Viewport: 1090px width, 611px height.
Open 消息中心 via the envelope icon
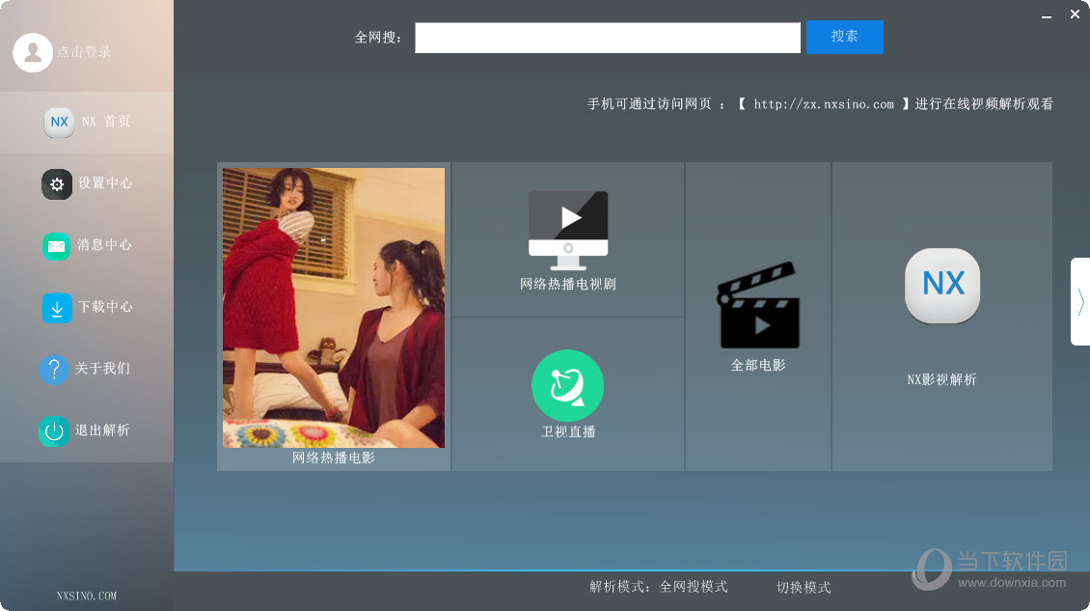tap(57, 245)
